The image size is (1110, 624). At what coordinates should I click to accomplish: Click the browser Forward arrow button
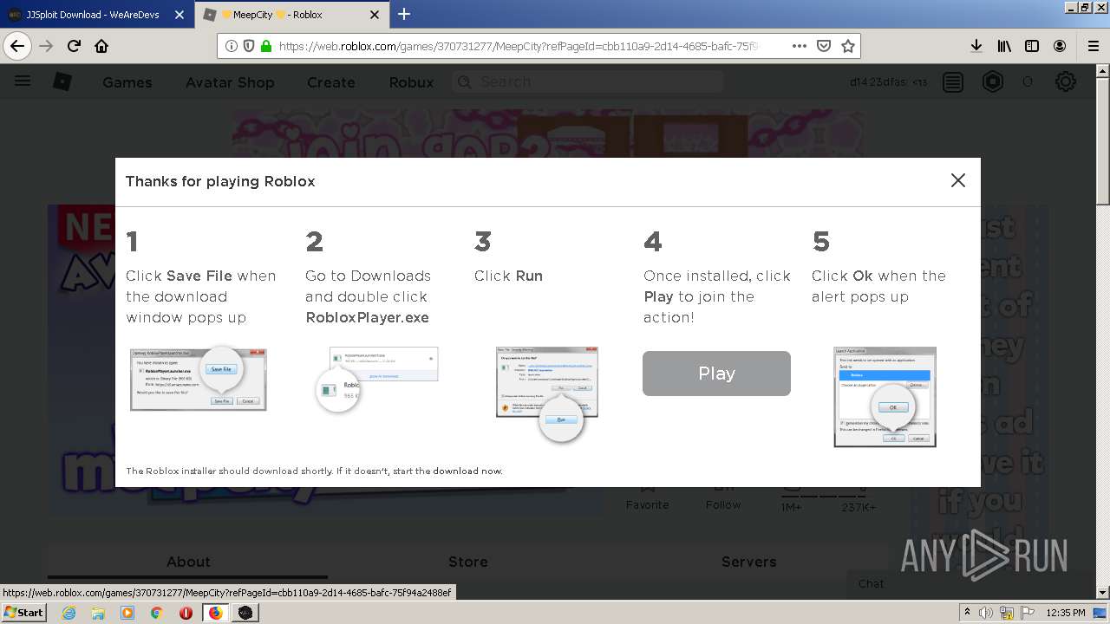[x=46, y=46]
